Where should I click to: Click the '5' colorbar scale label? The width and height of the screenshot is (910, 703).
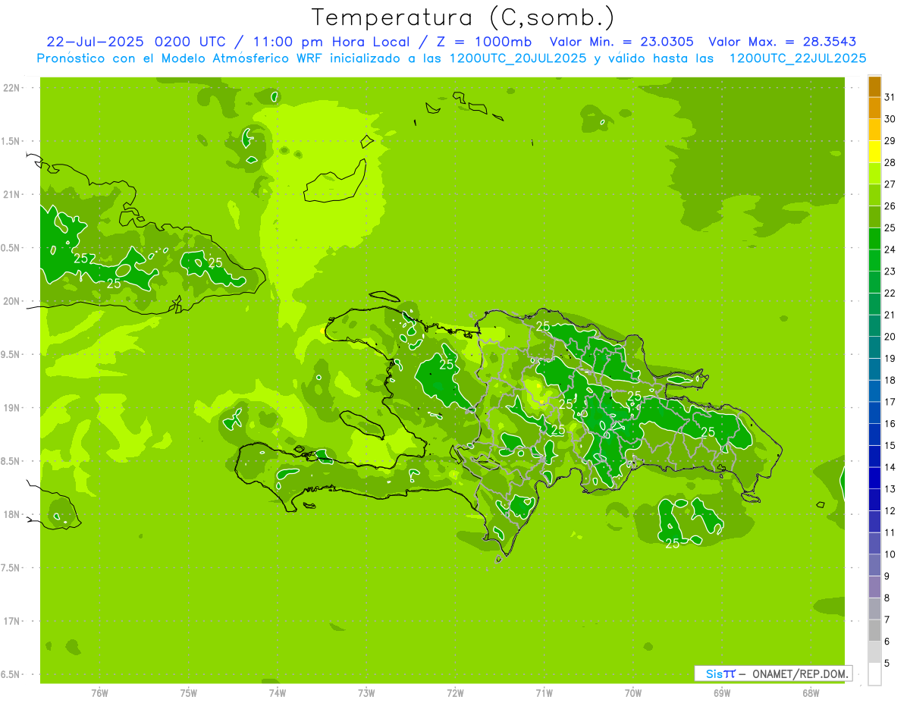coord(887,664)
